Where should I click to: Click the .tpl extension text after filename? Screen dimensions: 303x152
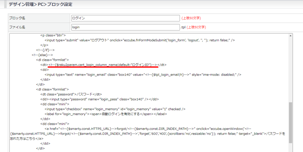pyautogui.click(x=183, y=27)
